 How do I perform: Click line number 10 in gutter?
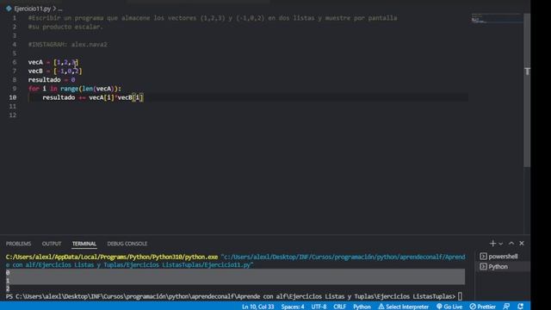pos(13,97)
